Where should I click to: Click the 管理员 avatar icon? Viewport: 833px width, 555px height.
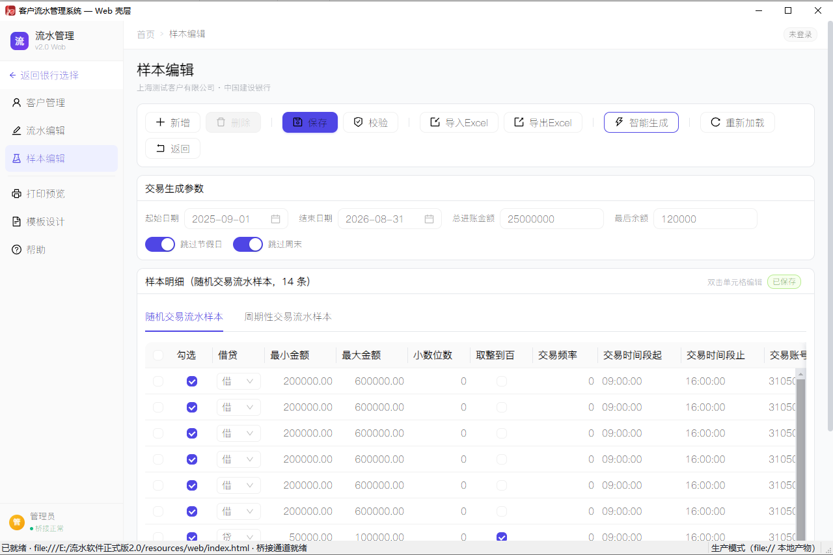[x=17, y=522]
